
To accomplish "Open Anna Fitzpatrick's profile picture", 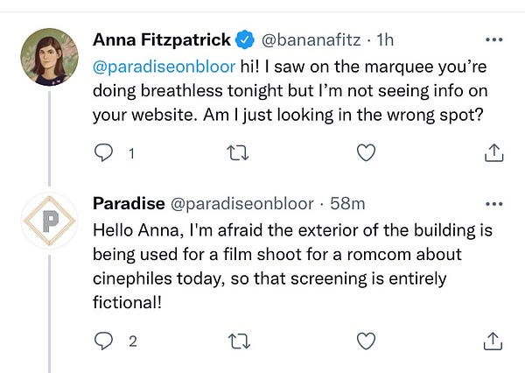I will pyautogui.click(x=50, y=57).
